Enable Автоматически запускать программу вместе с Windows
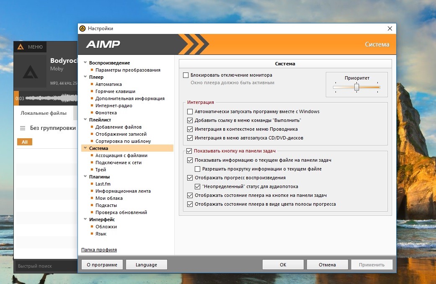 [x=190, y=111]
